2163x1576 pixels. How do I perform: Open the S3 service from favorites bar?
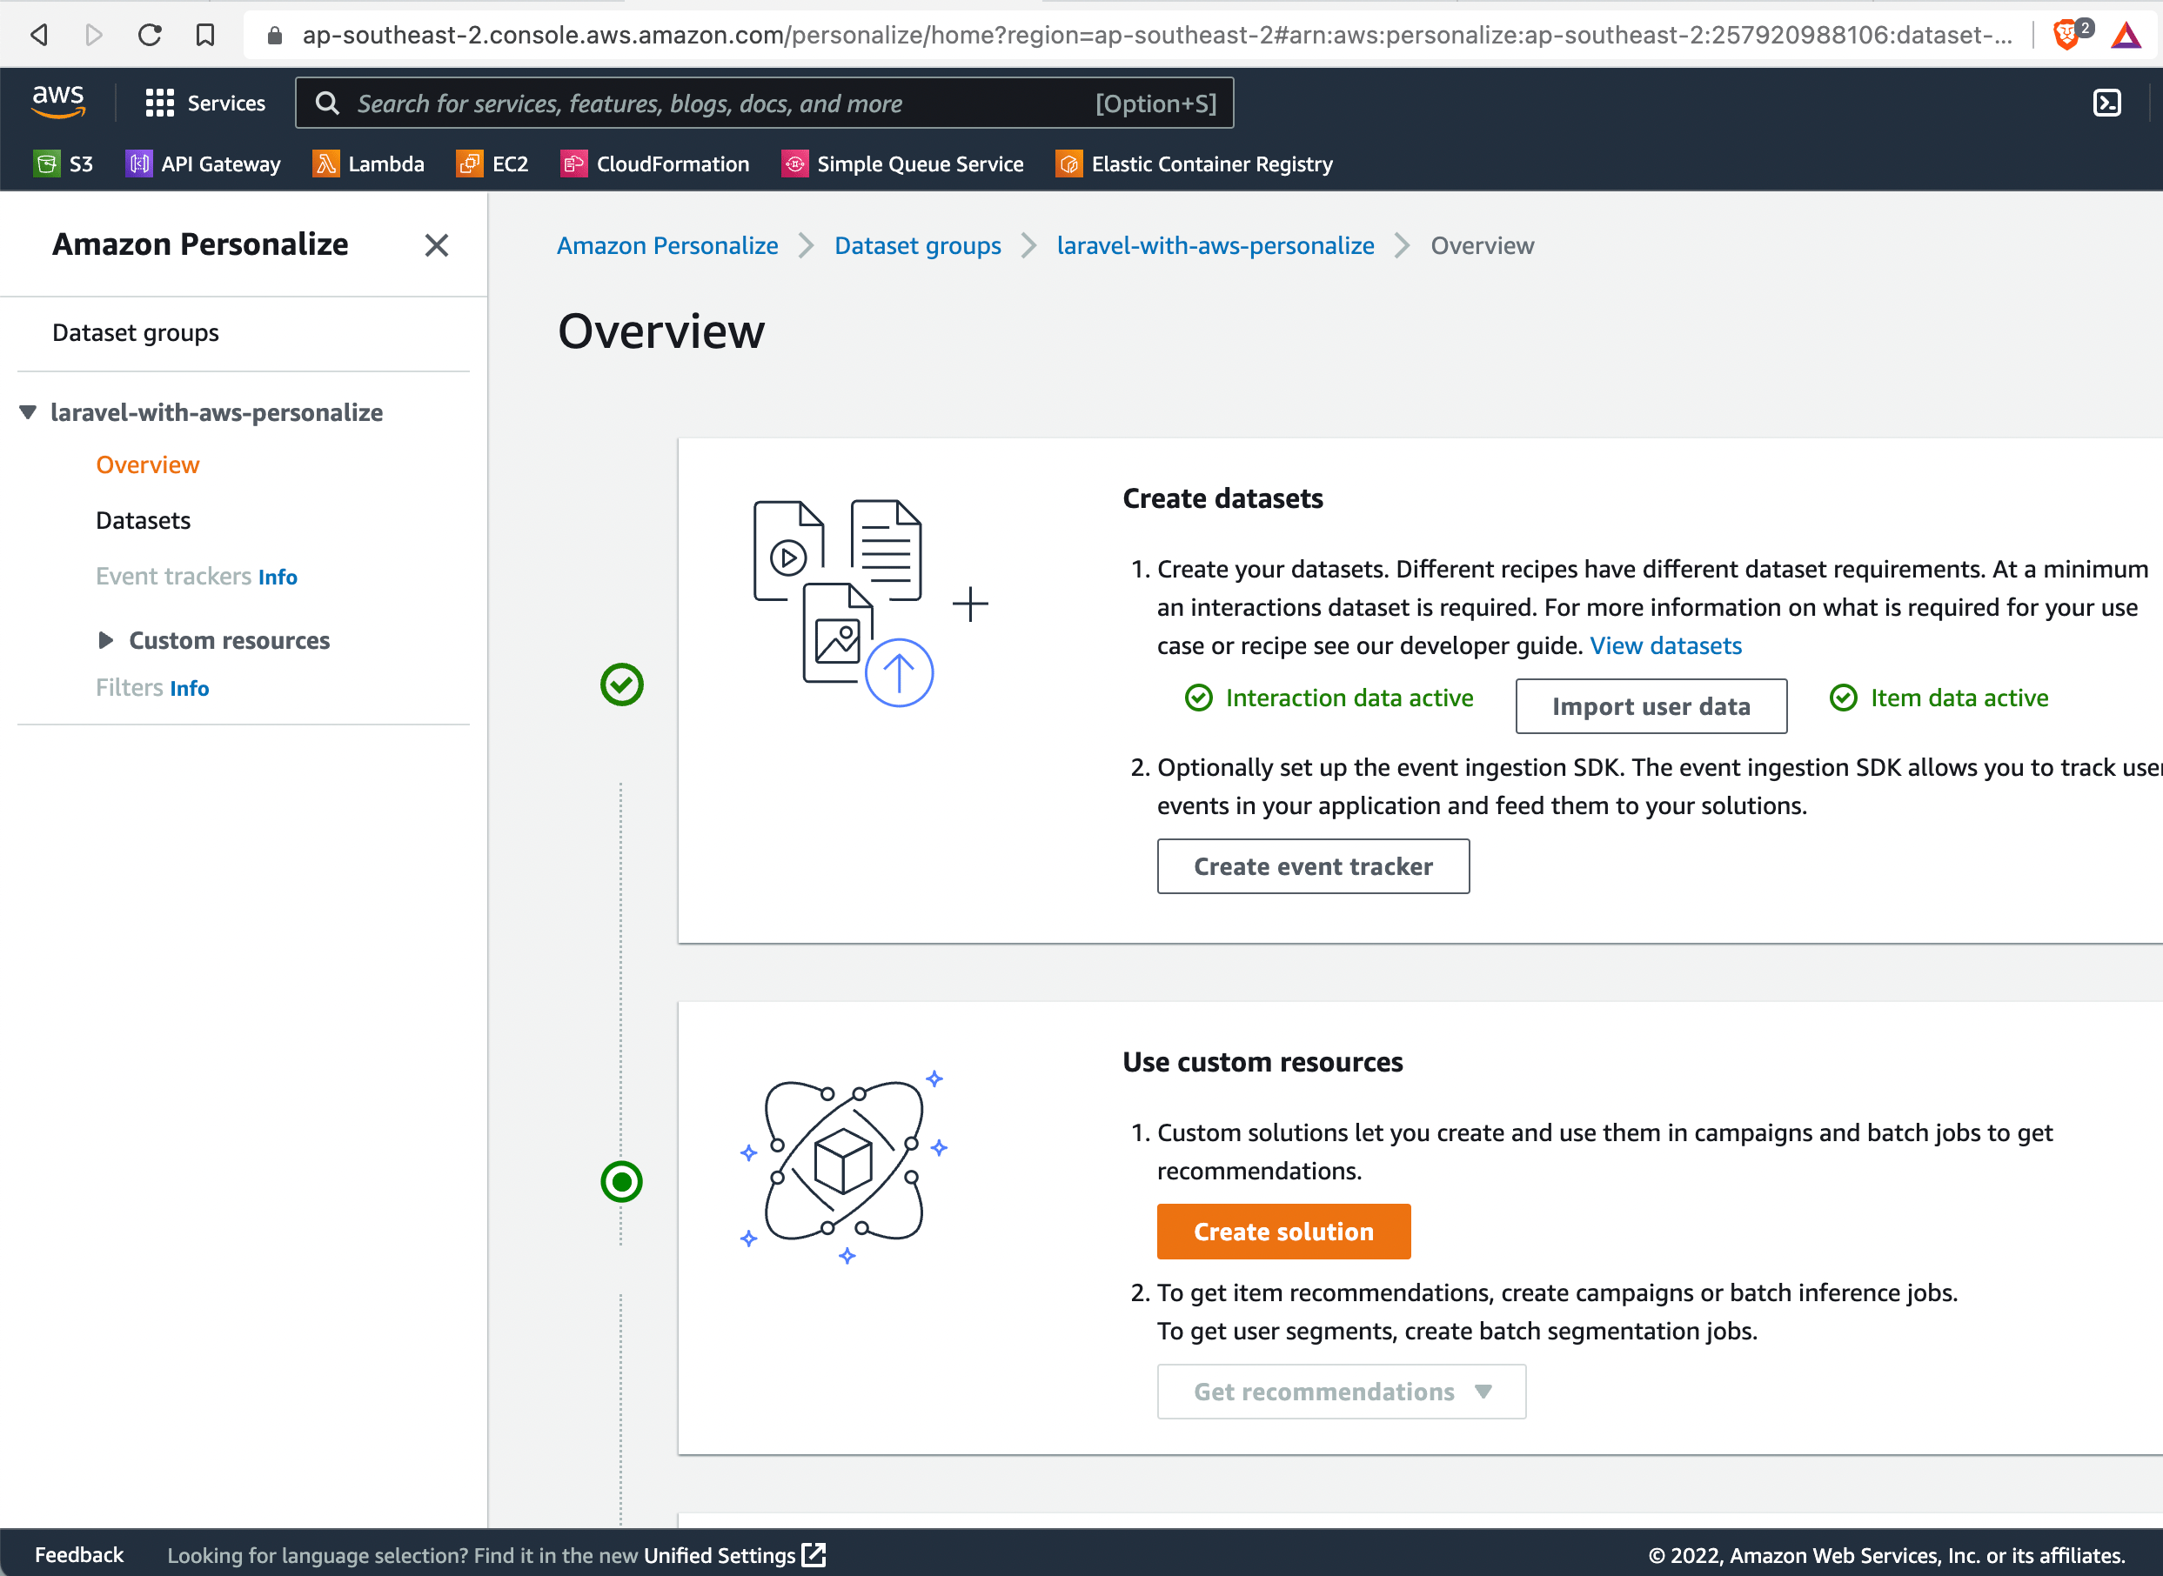point(64,164)
